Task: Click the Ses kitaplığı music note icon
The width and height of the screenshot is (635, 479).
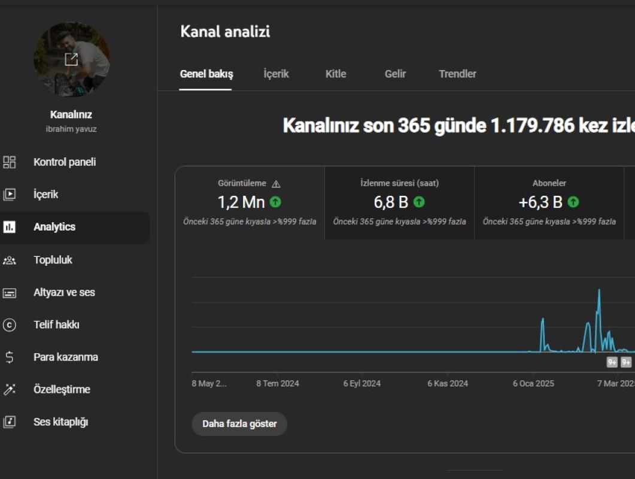Action: point(10,422)
